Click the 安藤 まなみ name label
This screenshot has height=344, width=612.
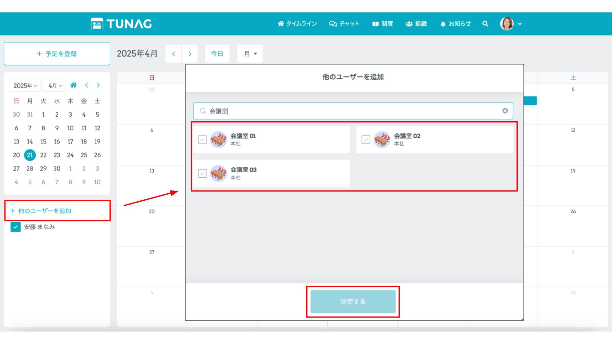click(40, 227)
